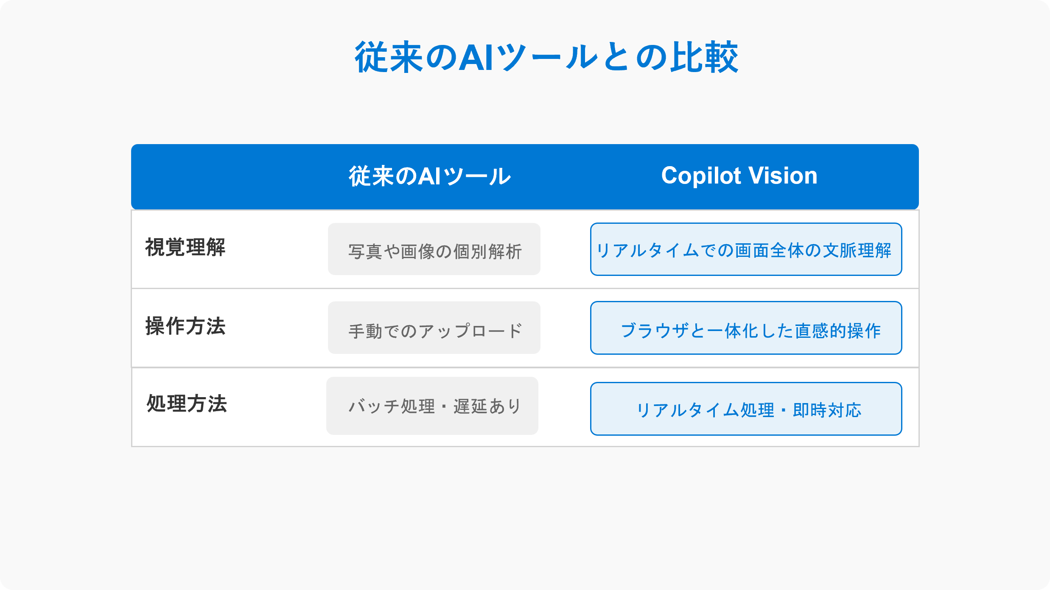Viewport: 1050px width, 590px height.
Task: Click the リアルタイムでの画面全体の文脈理解 box
Action: pos(746,250)
